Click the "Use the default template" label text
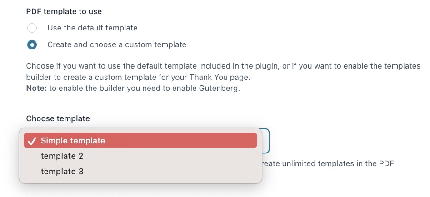 tap(92, 28)
